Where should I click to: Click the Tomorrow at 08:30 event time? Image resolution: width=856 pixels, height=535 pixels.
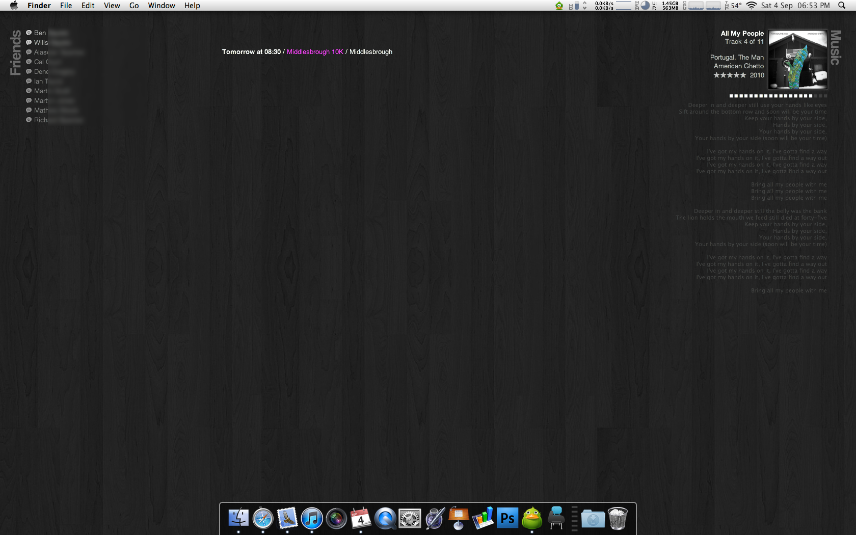[251, 52]
